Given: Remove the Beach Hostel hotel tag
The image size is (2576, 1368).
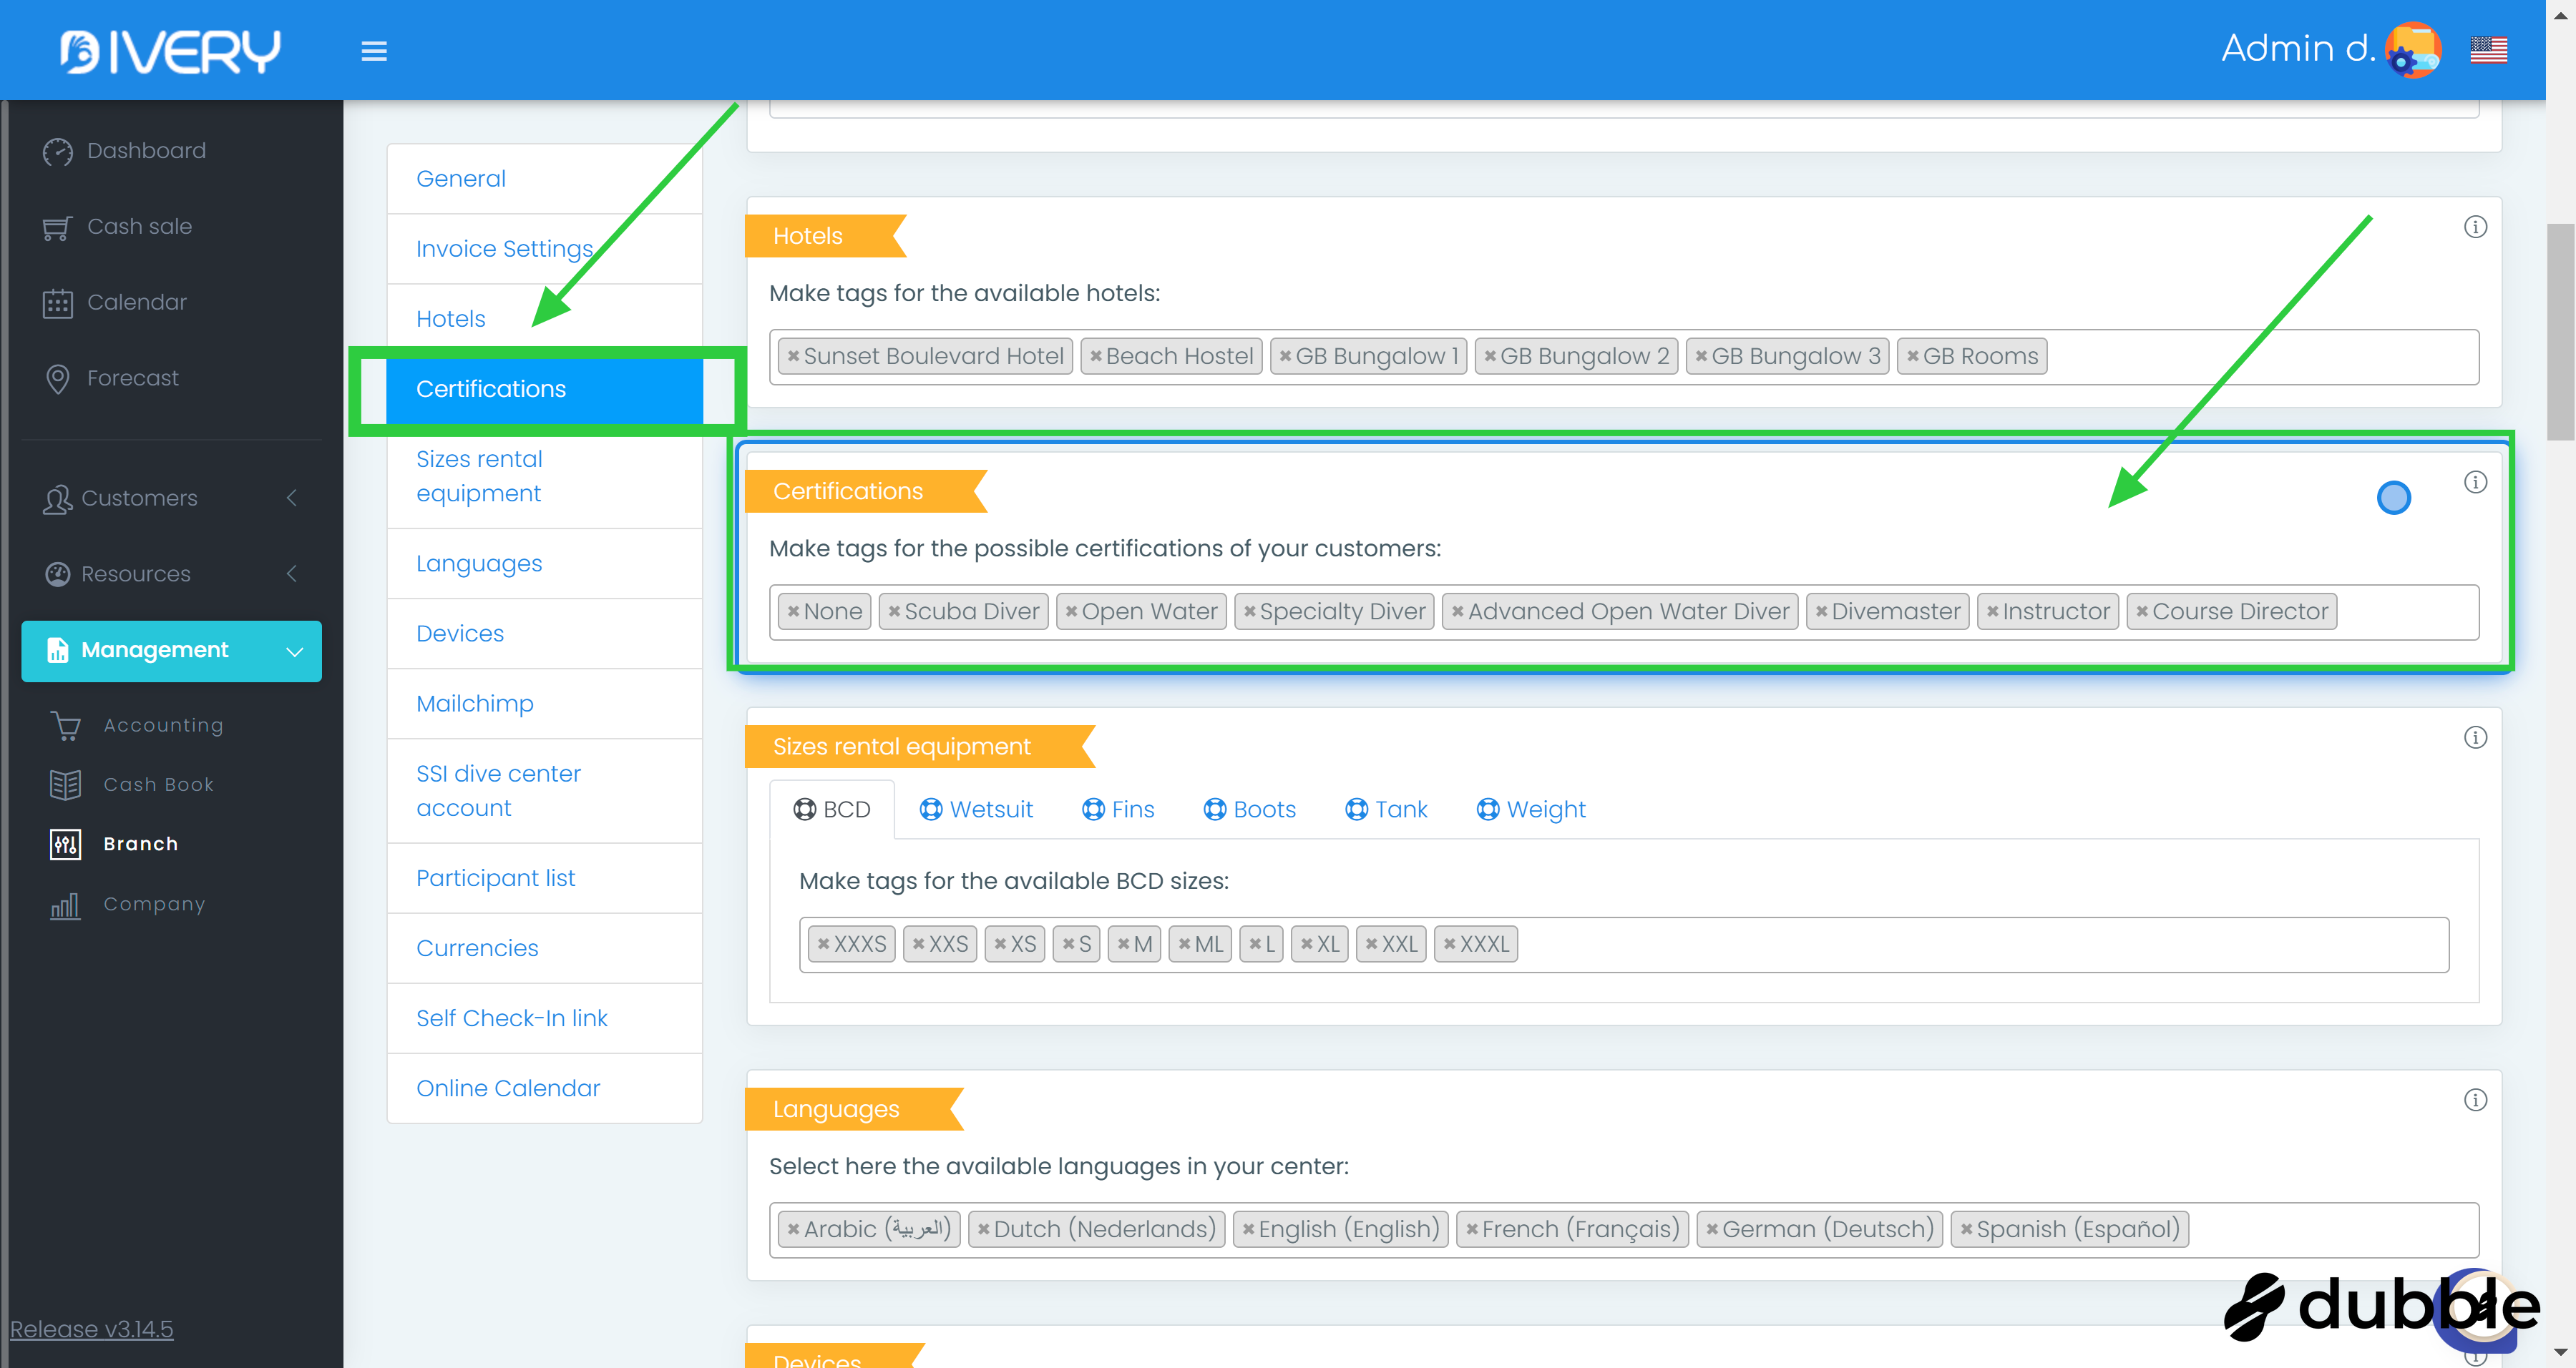Looking at the screenshot, I should [1096, 357].
